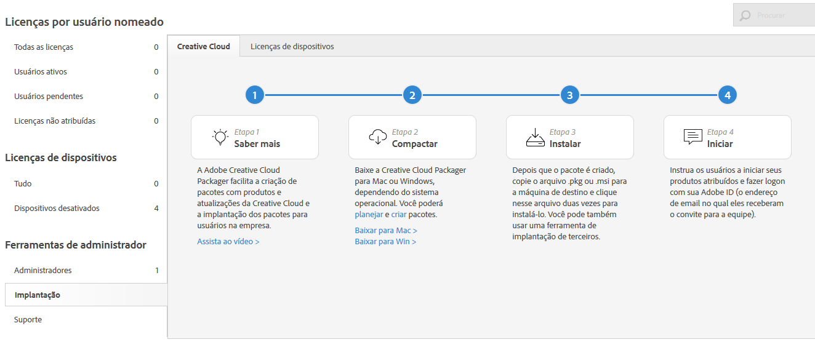Click Baixar para Mac link
The height and width of the screenshot is (350, 815).
coord(386,231)
